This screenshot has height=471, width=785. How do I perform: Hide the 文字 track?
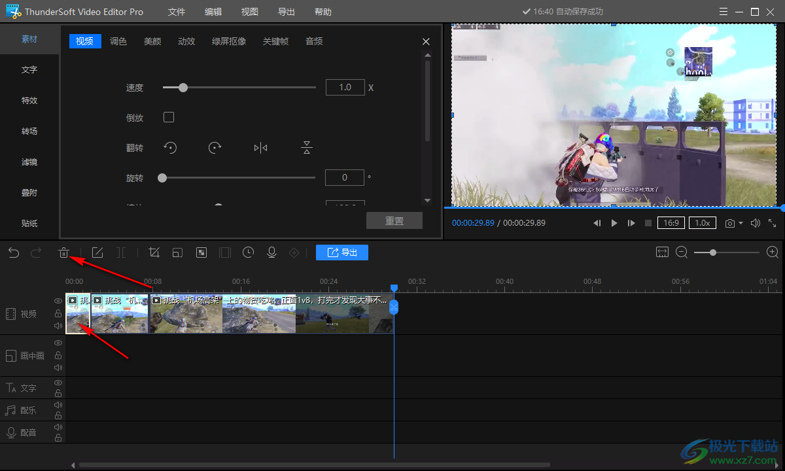58,382
